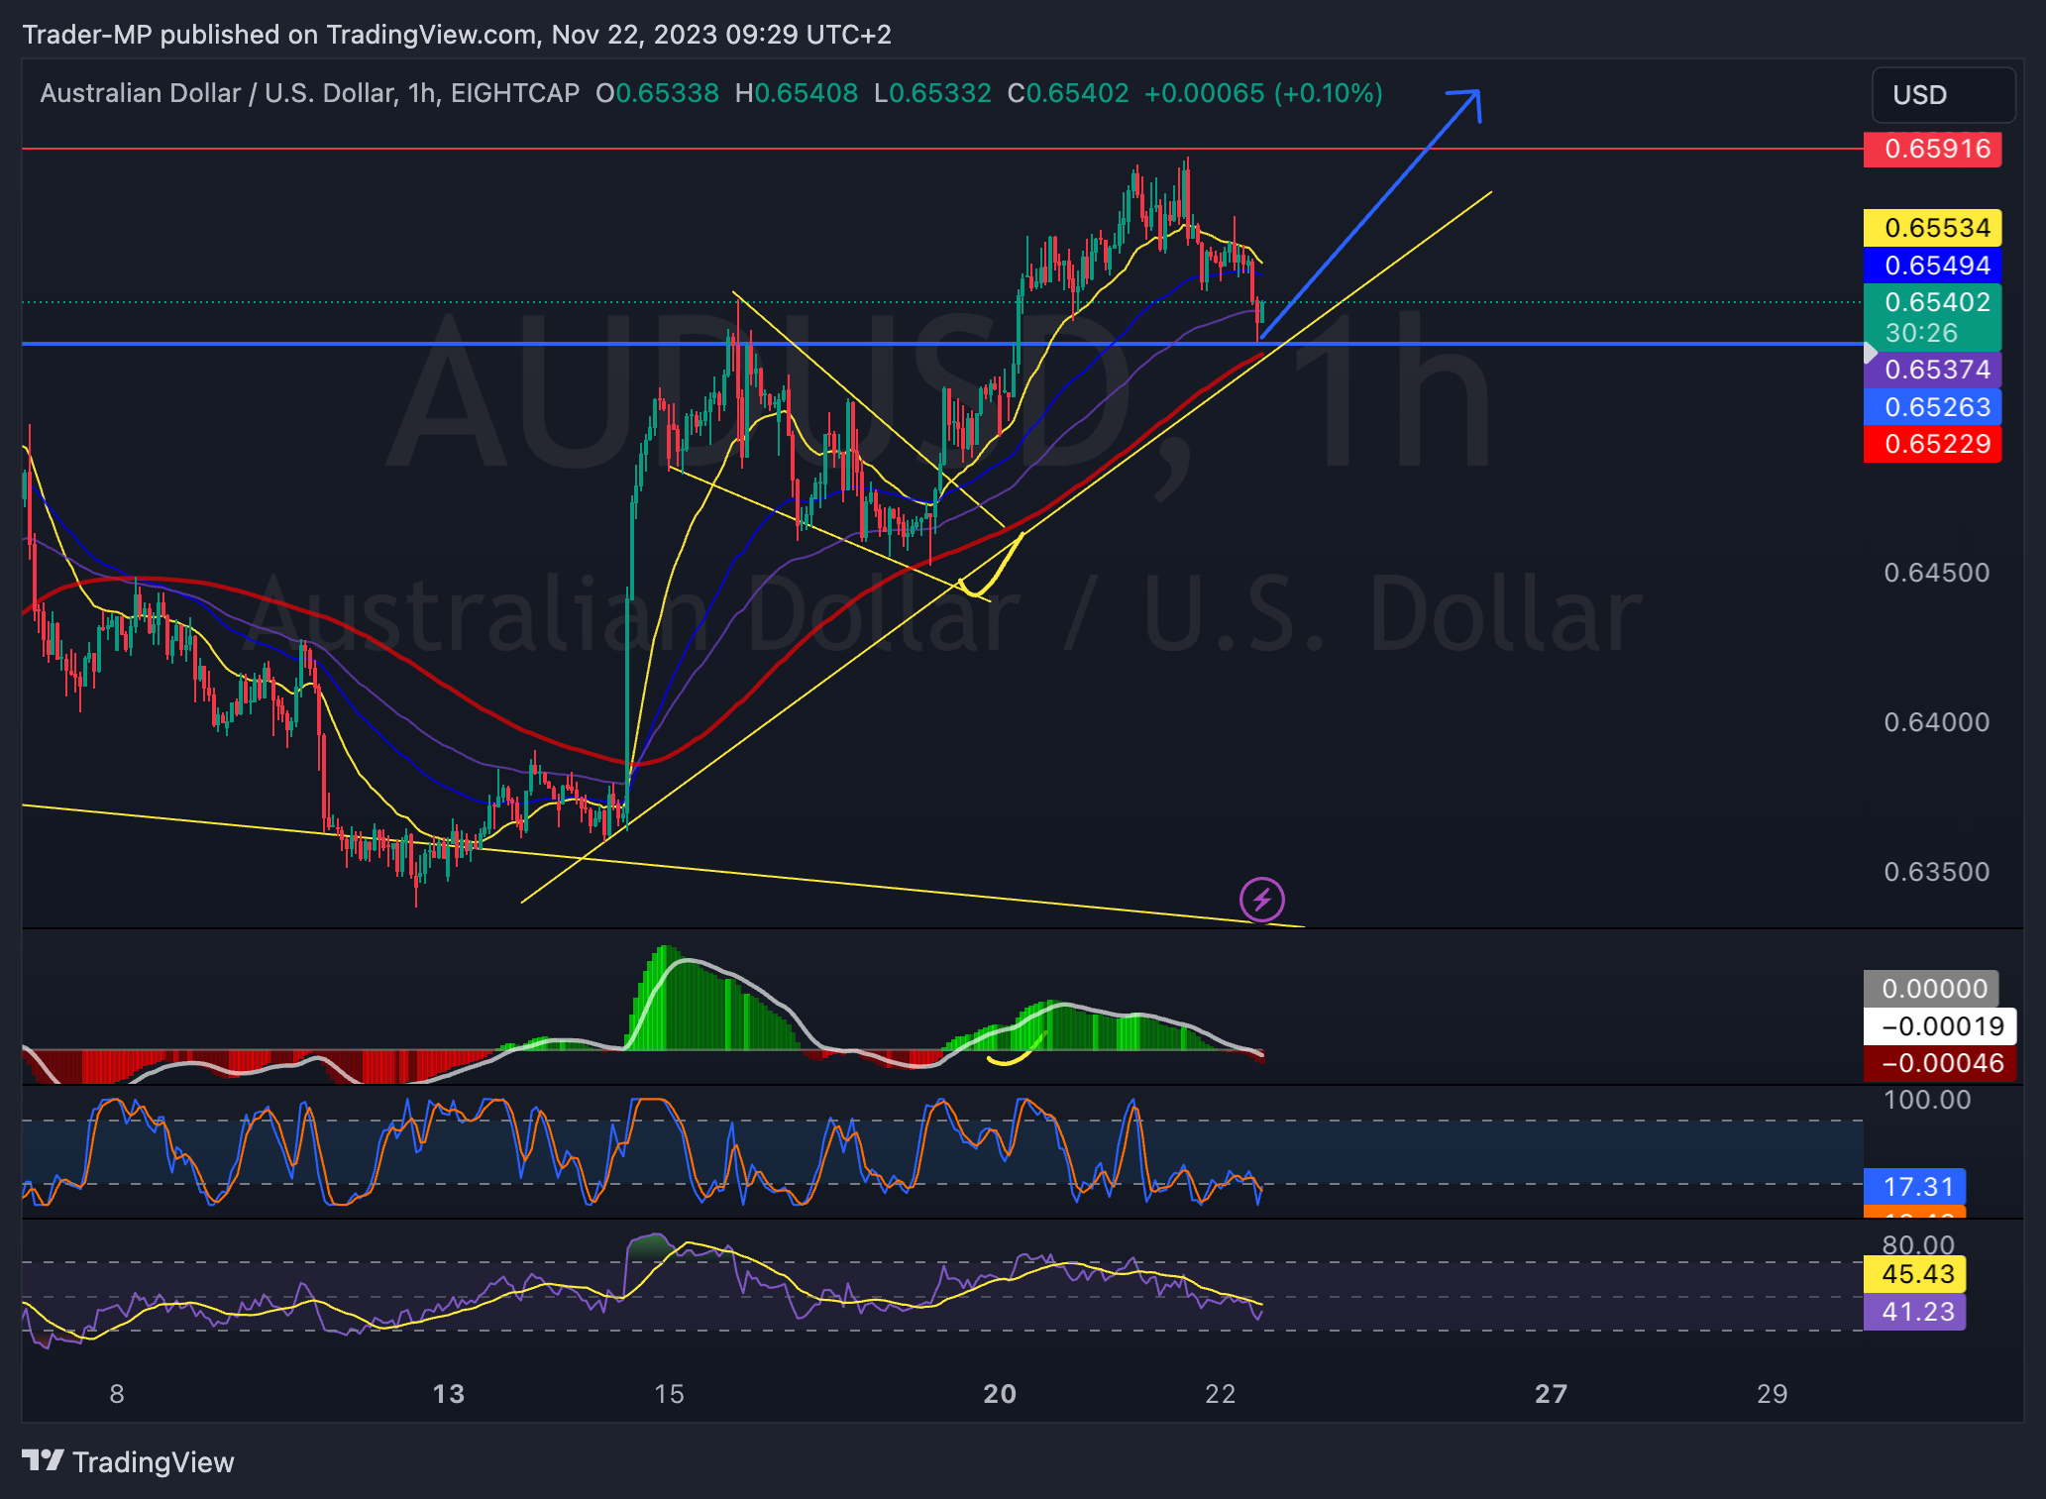Click date 27 on the time axis

(x=1552, y=1394)
